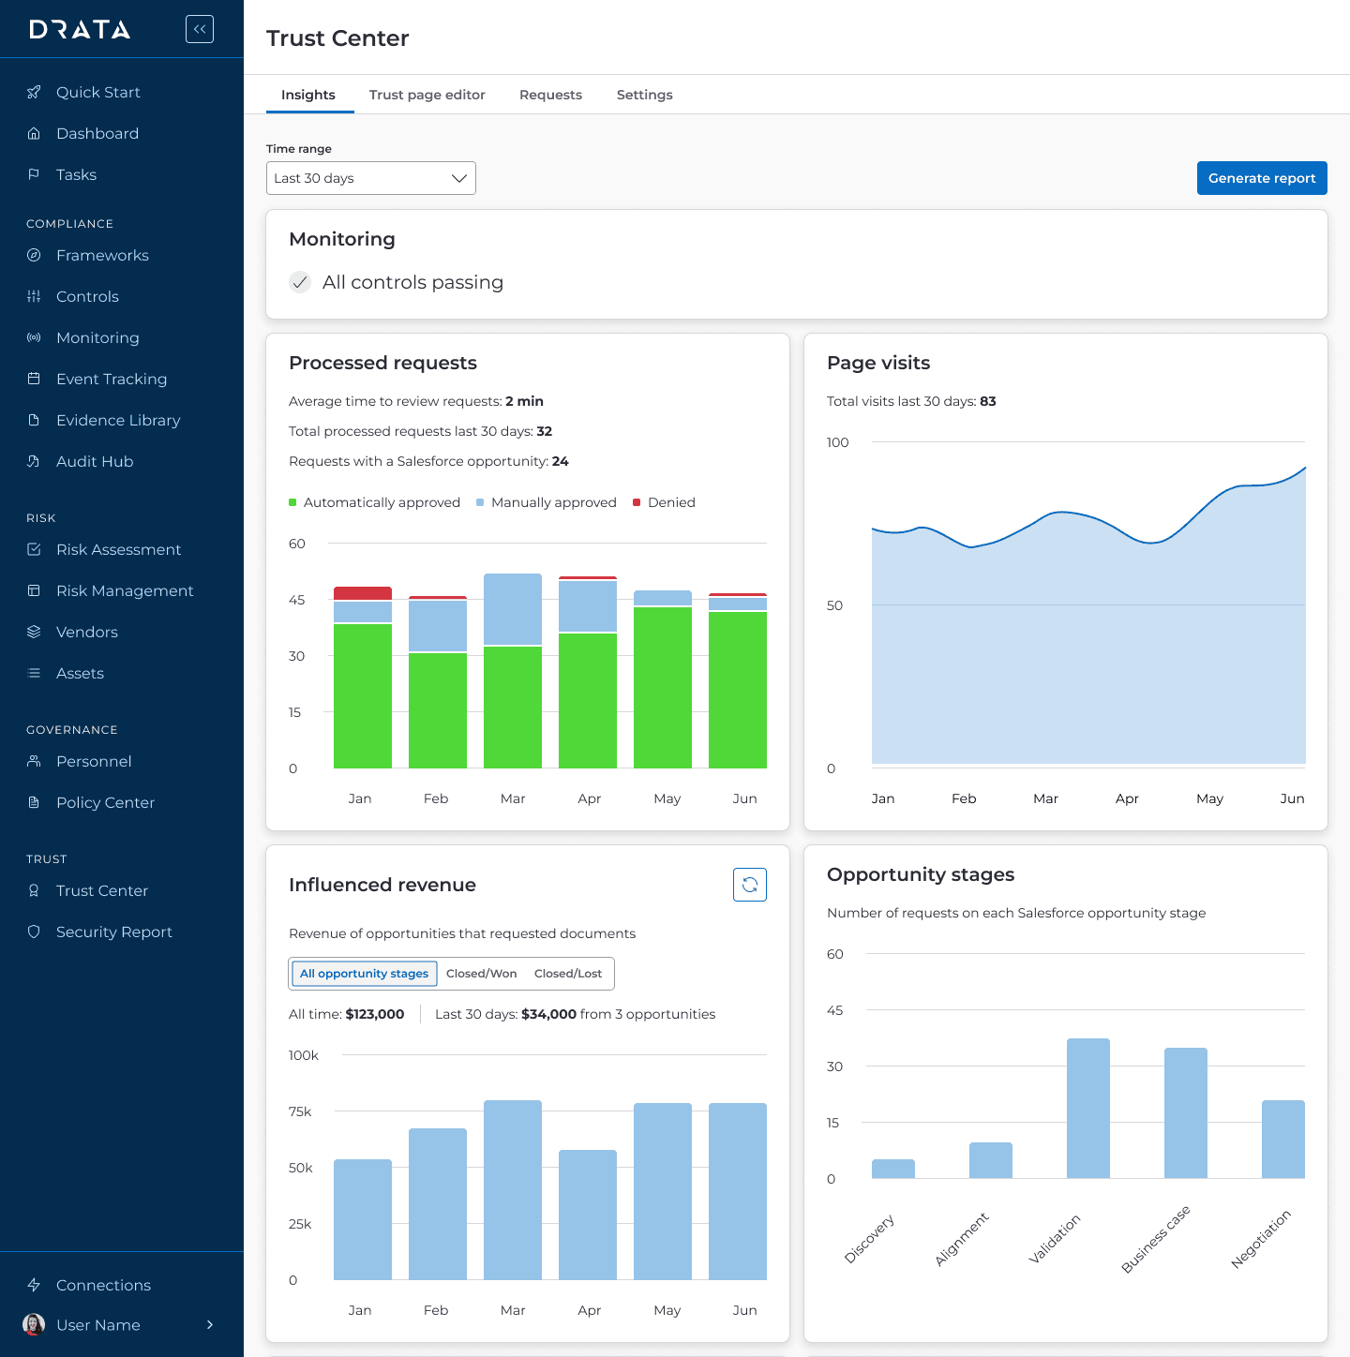This screenshot has width=1350, height=1357.
Task: Click the Security Report shield icon
Action: 34,932
